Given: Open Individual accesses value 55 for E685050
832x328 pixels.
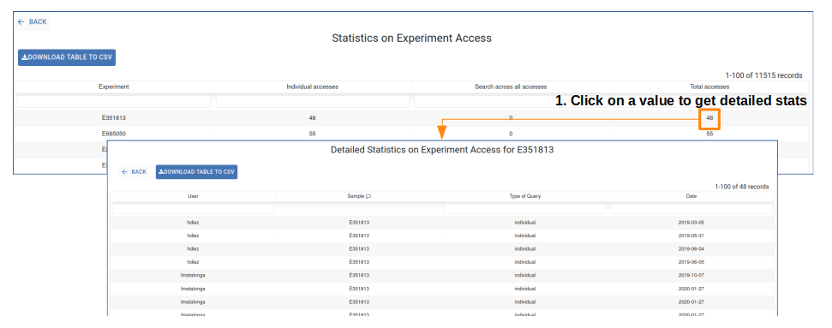Looking at the screenshot, I should (x=312, y=134).
